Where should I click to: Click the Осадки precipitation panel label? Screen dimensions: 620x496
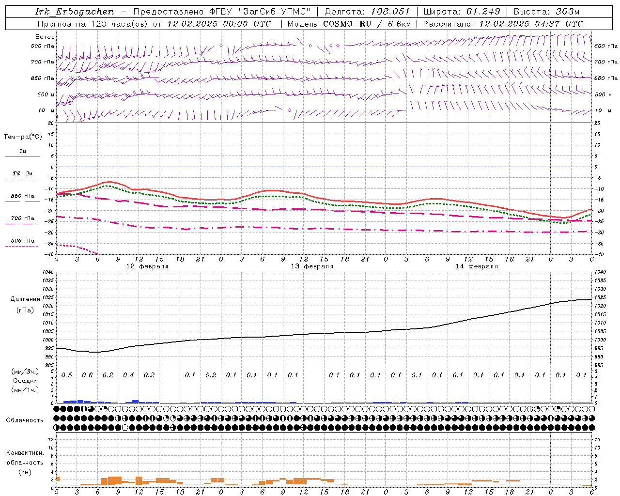[x=25, y=381]
